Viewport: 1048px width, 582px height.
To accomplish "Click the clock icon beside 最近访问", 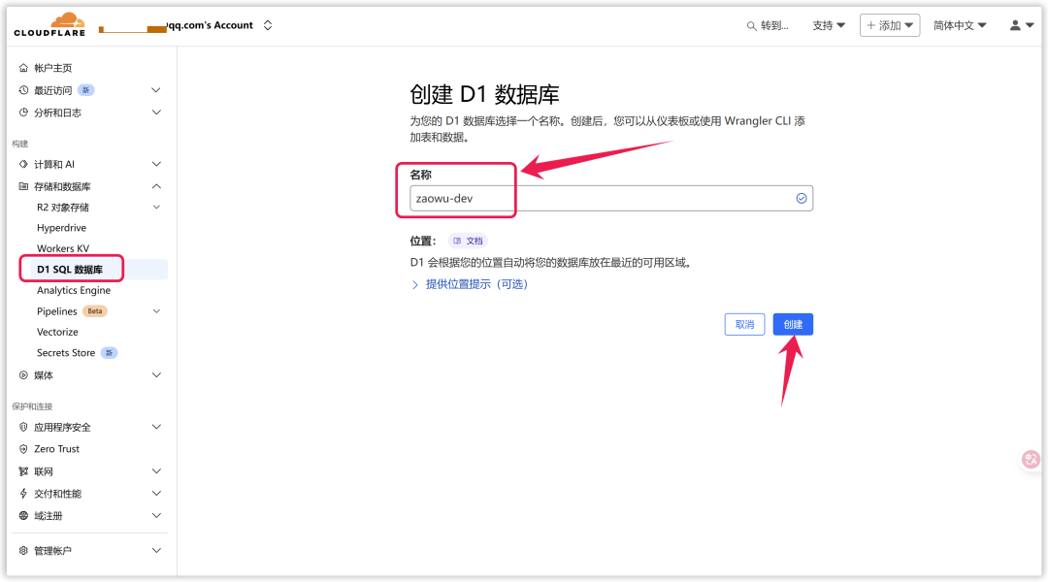I will coord(23,90).
